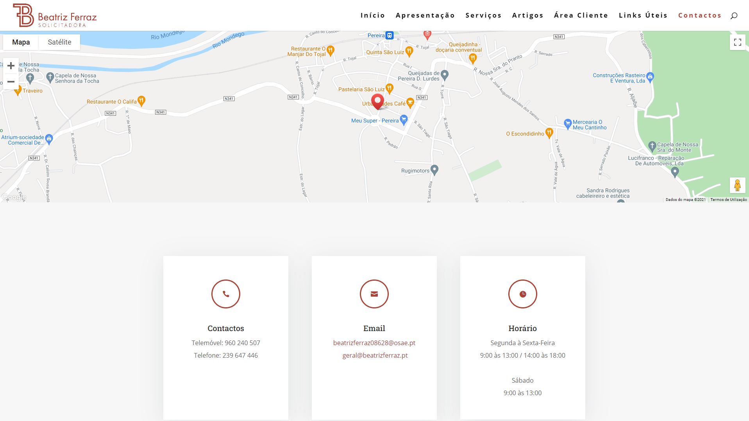Click the Beatriz Ferraz logo
Viewport: 749px width, 421px height.
click(55, 15)
